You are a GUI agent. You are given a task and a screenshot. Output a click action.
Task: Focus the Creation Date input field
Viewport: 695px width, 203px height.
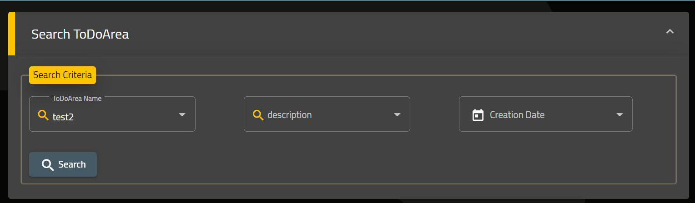(546, 114)
